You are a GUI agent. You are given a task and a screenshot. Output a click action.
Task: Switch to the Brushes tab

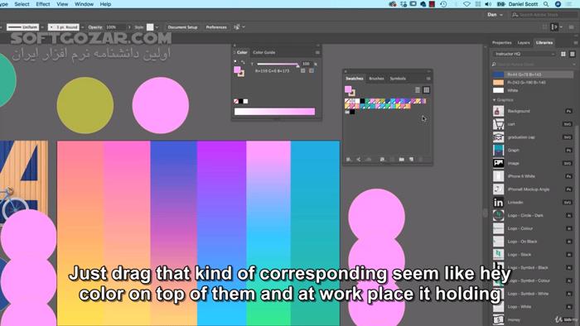click(x=376, y=79)
